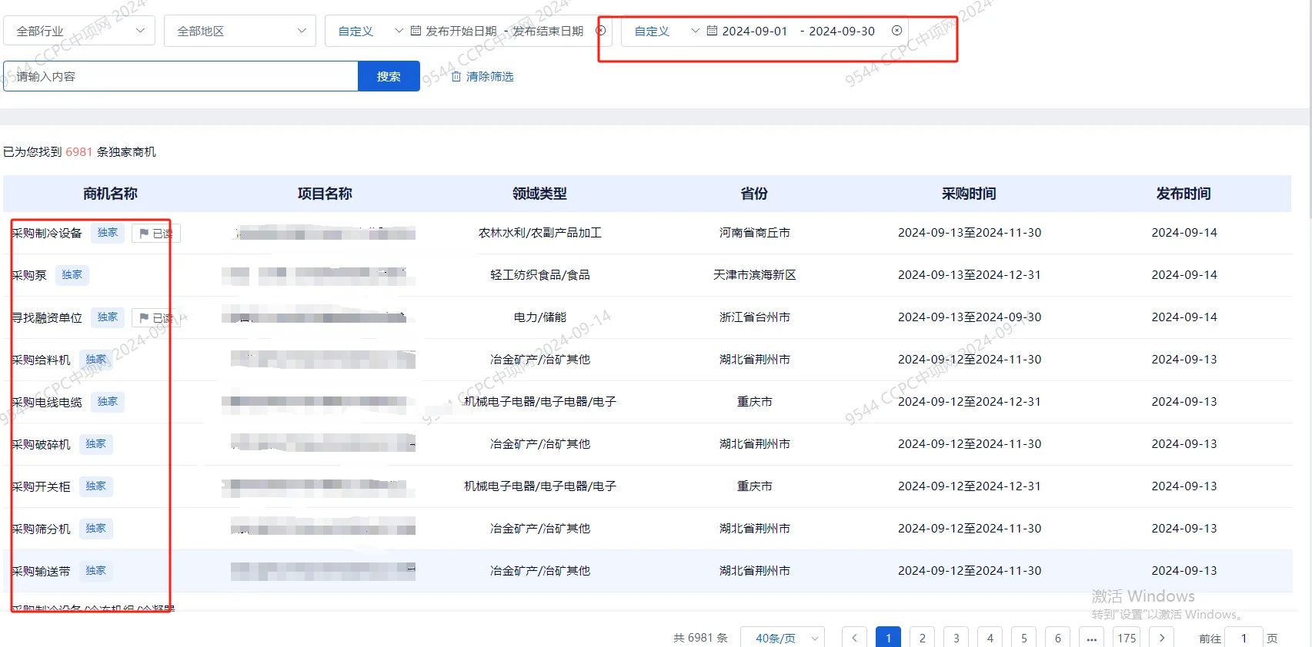Open the 40条/页 page size dropdown

click(x=782, y=638)
